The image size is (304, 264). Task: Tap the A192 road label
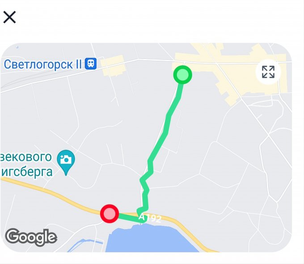[150, 218]
